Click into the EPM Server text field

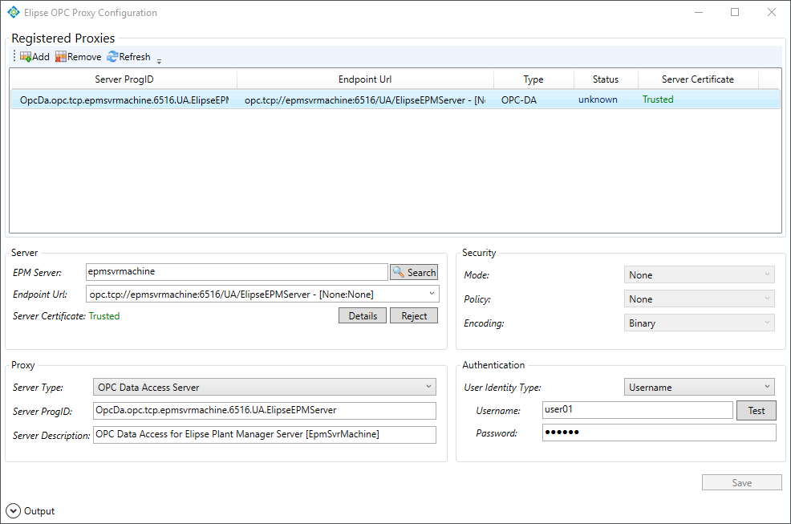(x=237, y=272)
